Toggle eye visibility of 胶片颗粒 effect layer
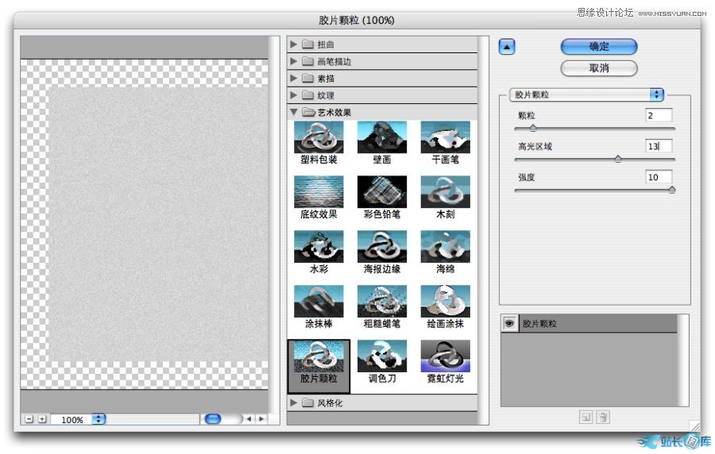This screenshot has width=715, height=454. tap(509, 324)
